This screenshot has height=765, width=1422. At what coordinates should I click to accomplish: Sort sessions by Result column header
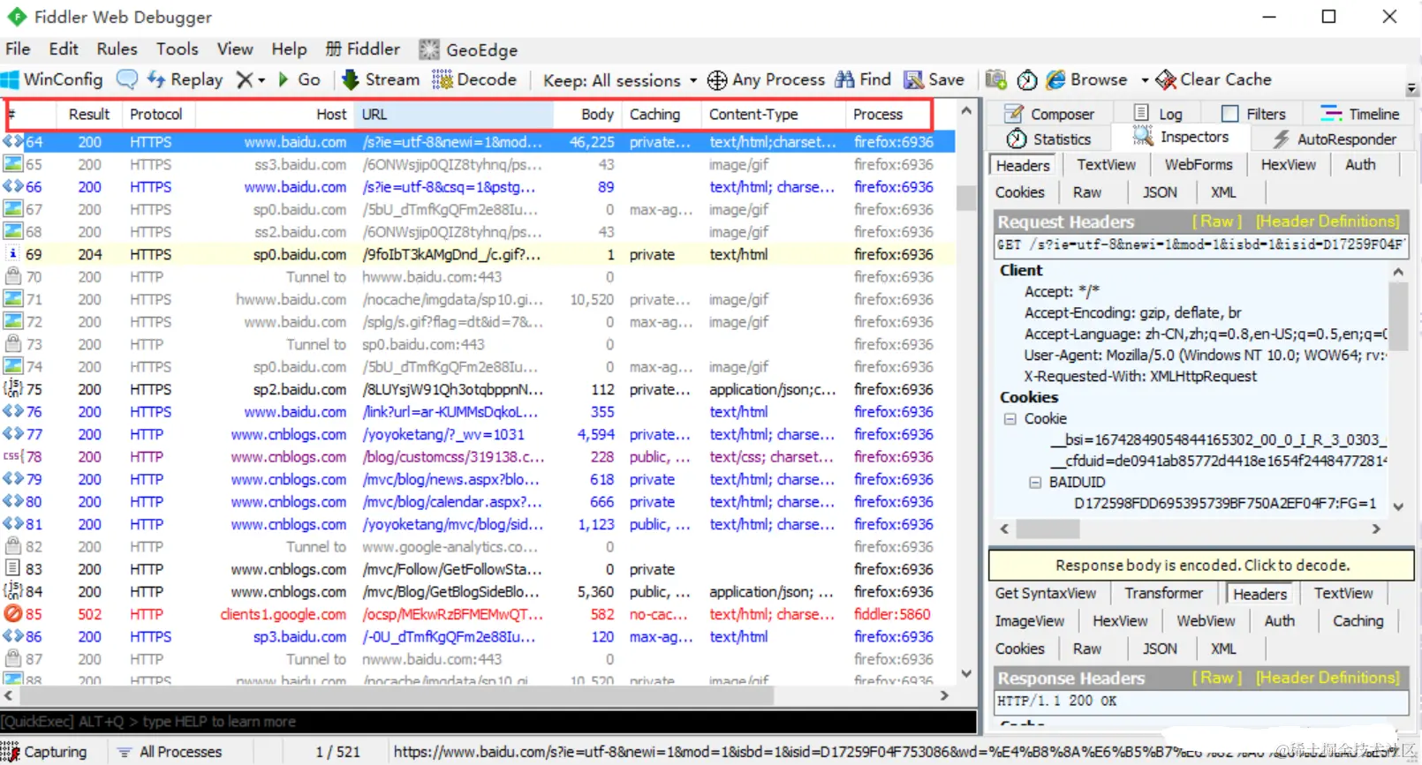(x=89, y=115)
